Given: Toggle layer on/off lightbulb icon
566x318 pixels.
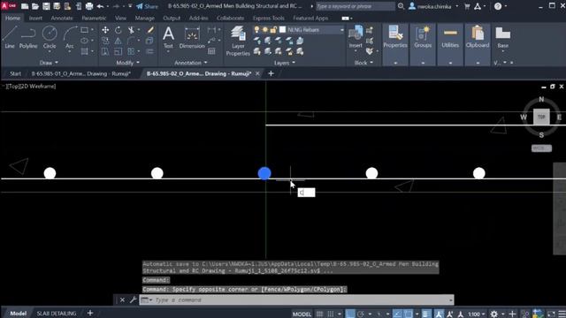Looking at the screenshot, I should point(256,30).
